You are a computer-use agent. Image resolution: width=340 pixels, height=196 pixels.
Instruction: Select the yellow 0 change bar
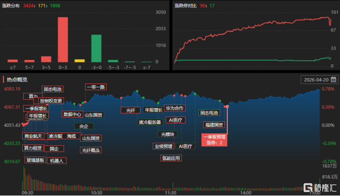coord(80,61)
